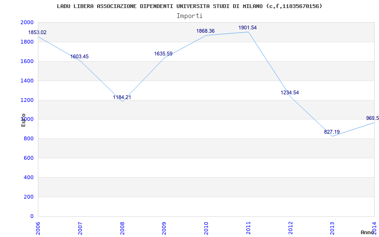Viewport: 379px width, 237px height.
Task: Click the 969.5 data label
Action: point(372,118)
